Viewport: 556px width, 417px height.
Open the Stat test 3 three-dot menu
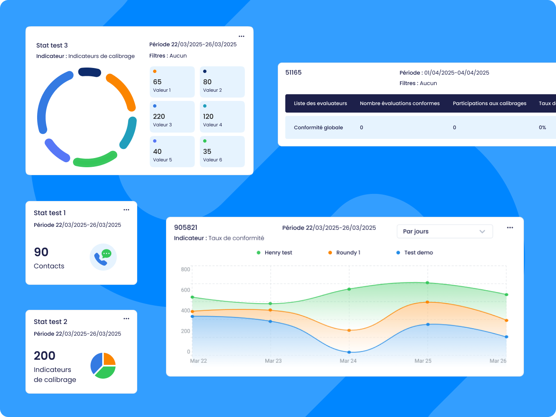(242, 36)
